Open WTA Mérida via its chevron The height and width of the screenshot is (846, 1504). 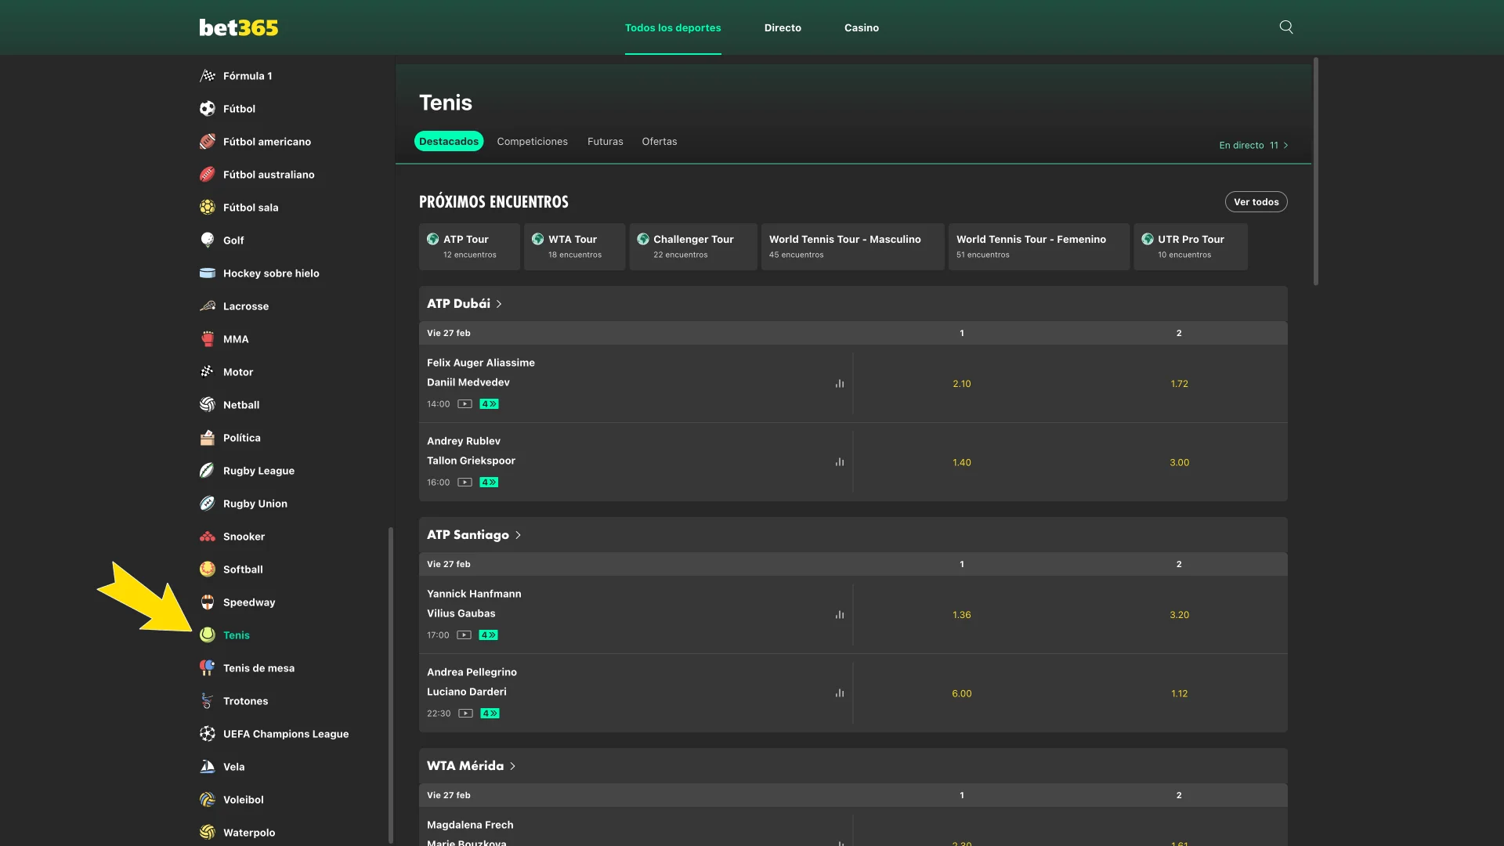(513, 765)
